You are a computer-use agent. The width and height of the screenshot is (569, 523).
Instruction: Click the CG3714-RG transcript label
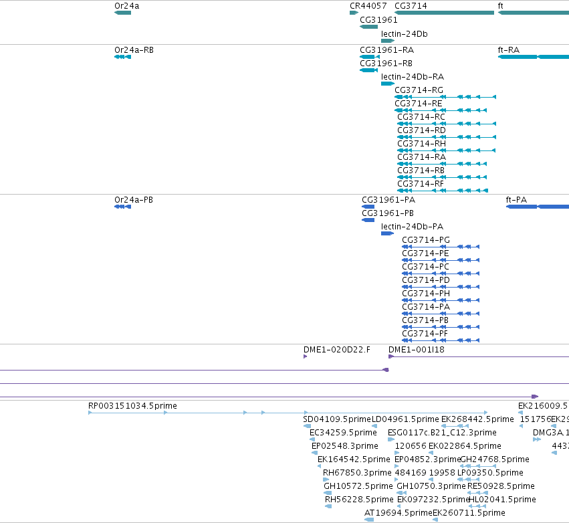click(x=419, y=90)
